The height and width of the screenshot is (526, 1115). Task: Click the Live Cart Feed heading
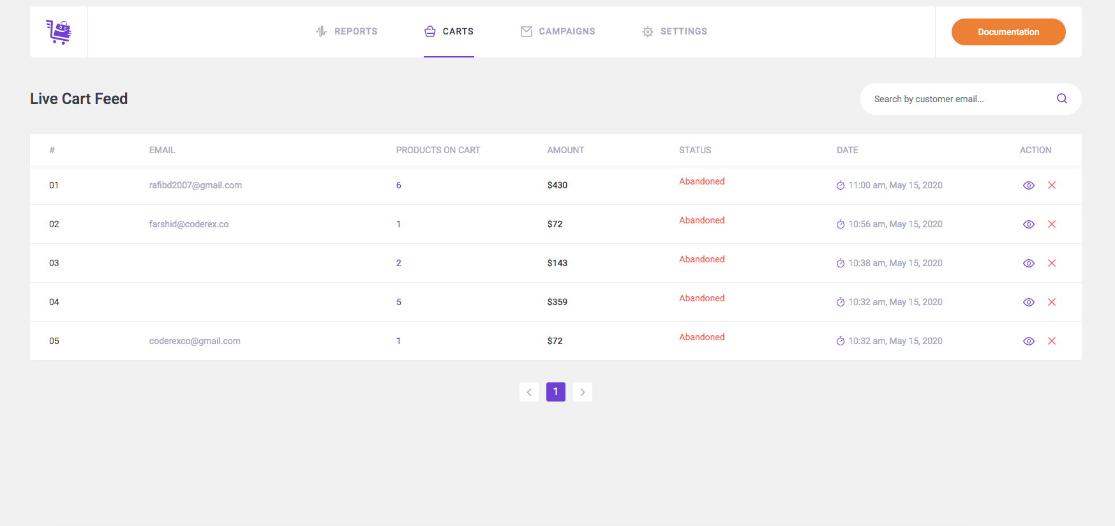pyautogui.click(x=79, y=99)
